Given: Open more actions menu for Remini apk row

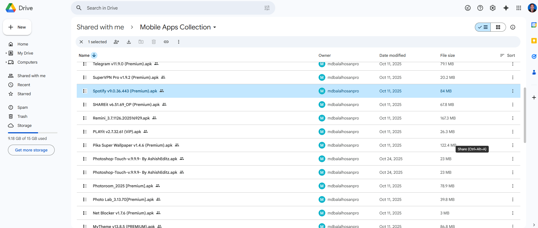Looking at the screenshot, I should (513, 118).
